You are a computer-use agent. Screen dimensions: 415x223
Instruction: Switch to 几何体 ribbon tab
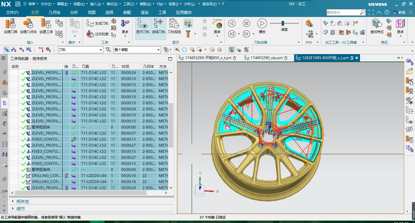(55, 12)
